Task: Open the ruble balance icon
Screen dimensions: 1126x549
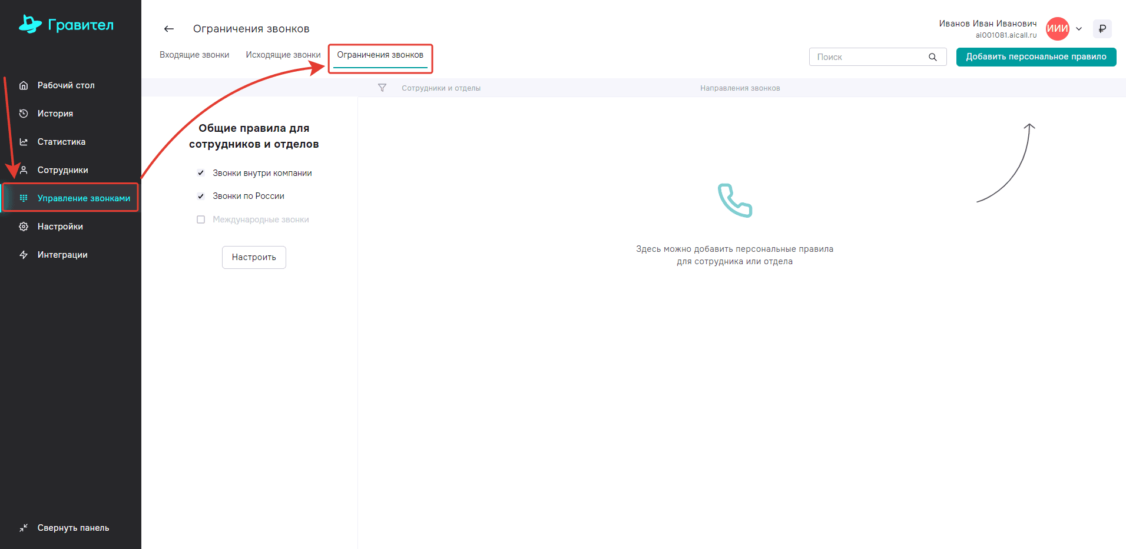Action: [1102, 29]
